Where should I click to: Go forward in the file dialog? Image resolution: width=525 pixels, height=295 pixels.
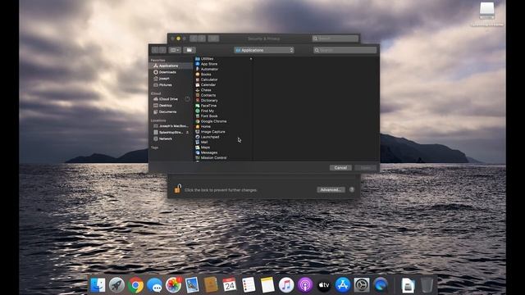[x=162, y=50]
